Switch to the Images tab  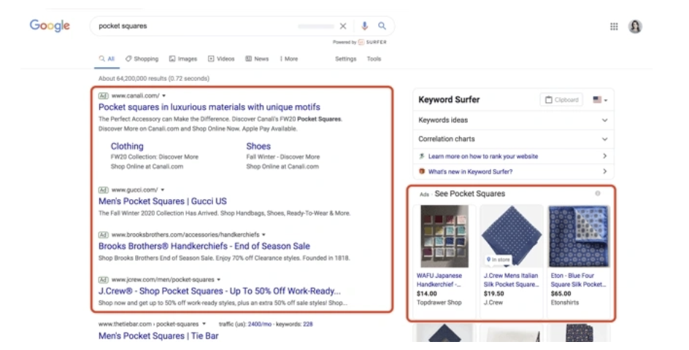183,59
